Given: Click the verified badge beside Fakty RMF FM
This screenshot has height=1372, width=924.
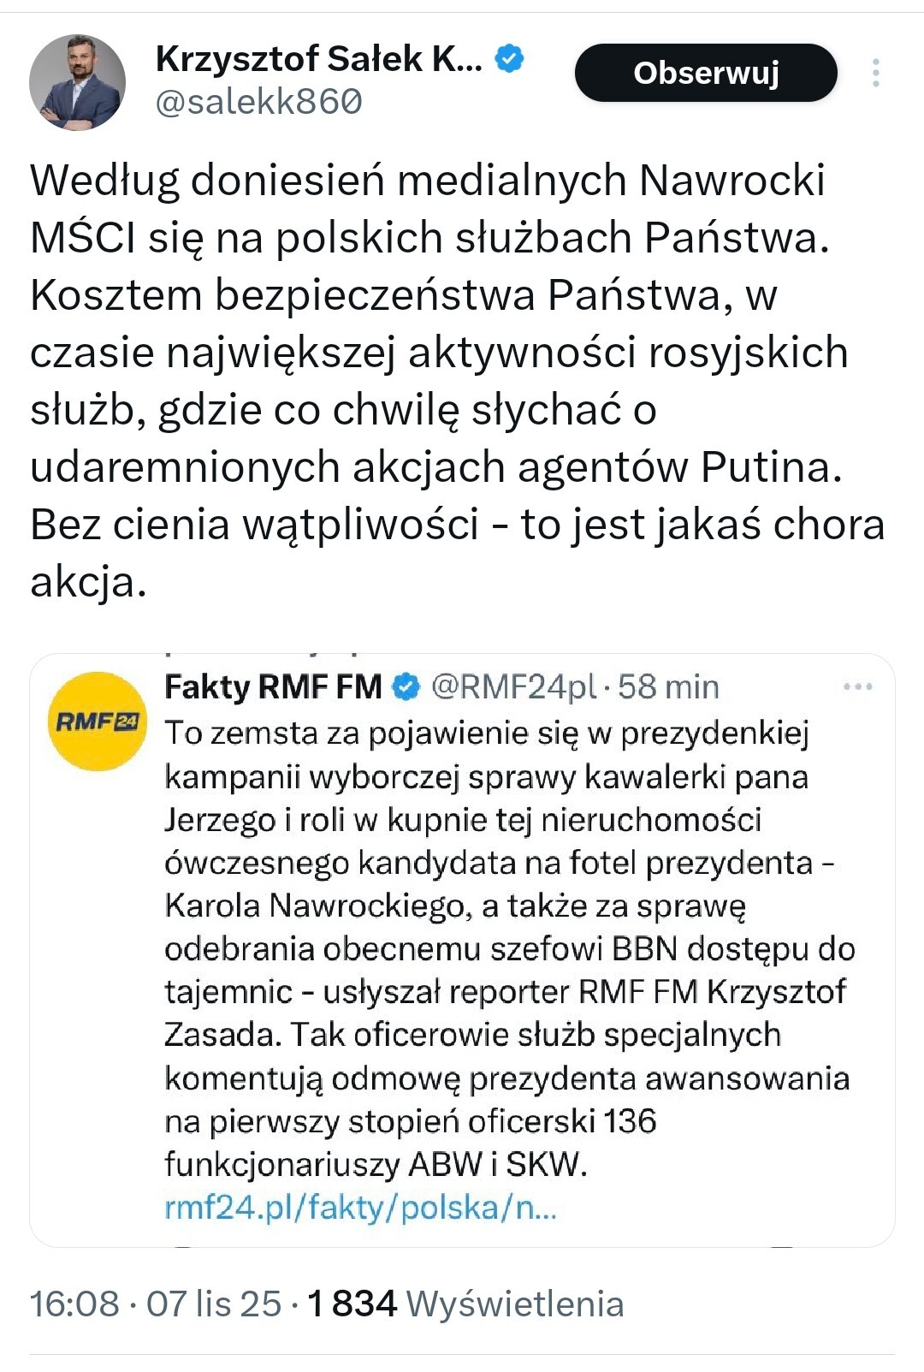Looking at the screenshot, I should (x=406, y=686).
